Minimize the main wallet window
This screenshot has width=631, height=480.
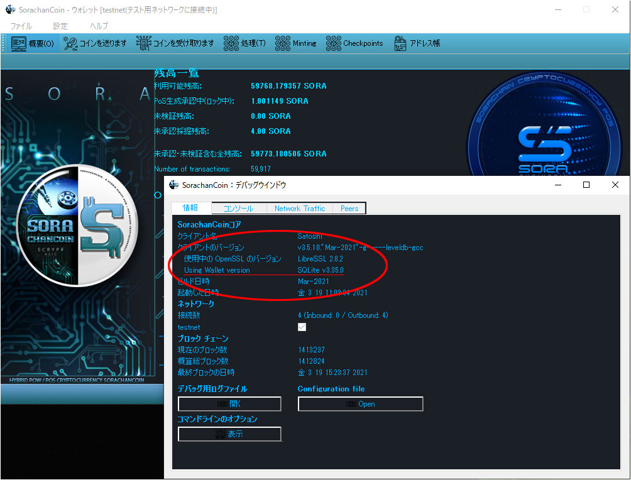(558, 9)
